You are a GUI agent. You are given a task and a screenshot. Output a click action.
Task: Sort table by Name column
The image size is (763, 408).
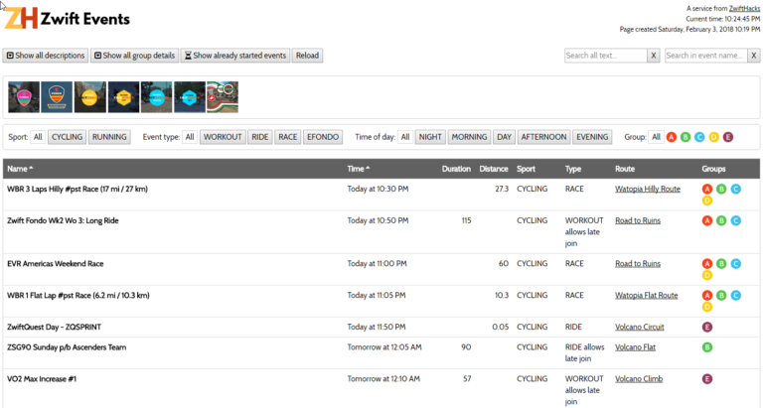[20, 169]
